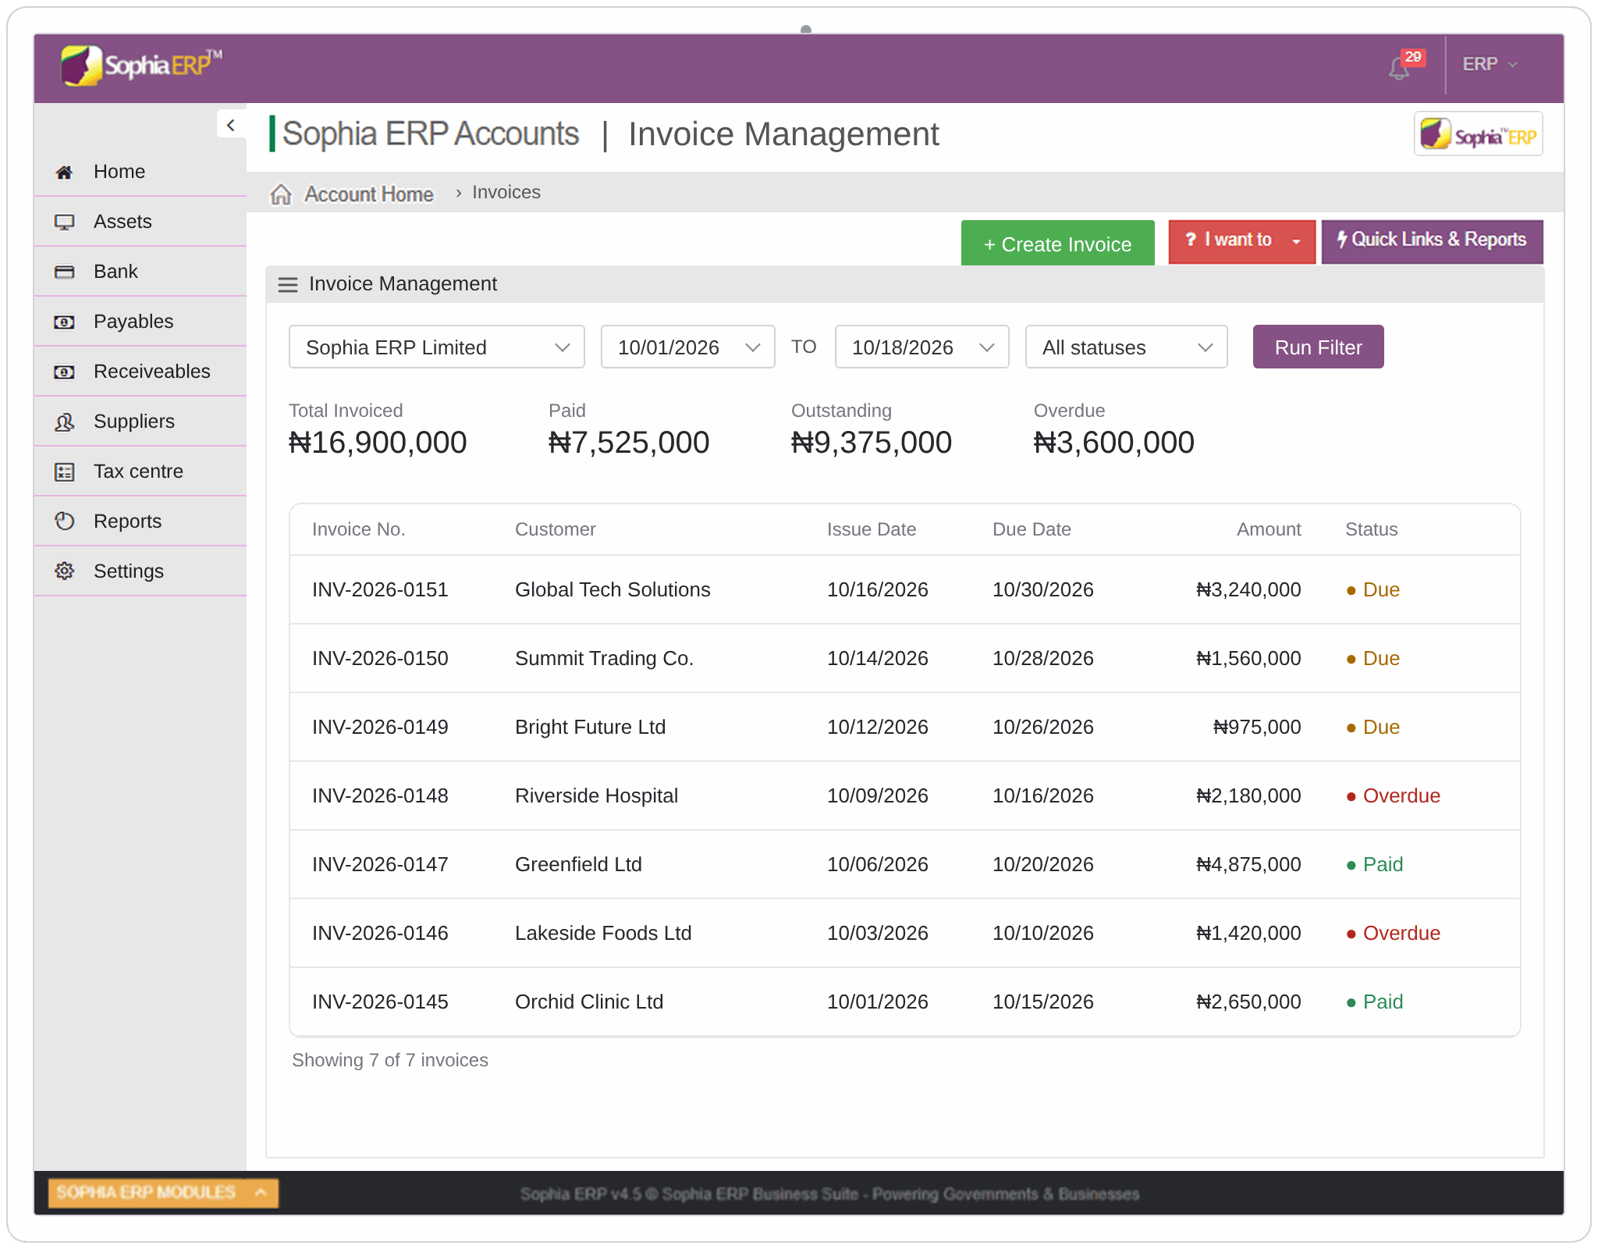Click the Paid status for Greenfield Ltd
Viewport: 1598px width, 1249px height.
[1374, 865]
